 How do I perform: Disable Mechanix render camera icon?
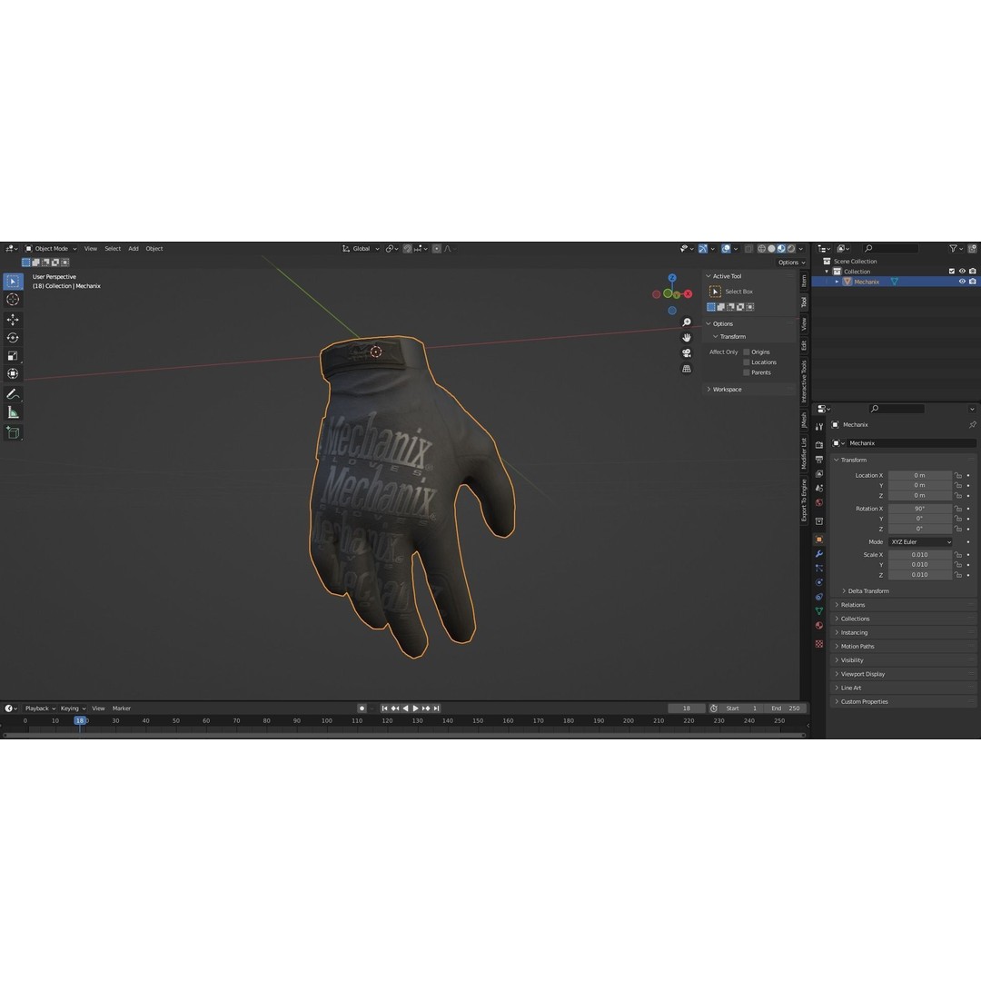[972, 282]
